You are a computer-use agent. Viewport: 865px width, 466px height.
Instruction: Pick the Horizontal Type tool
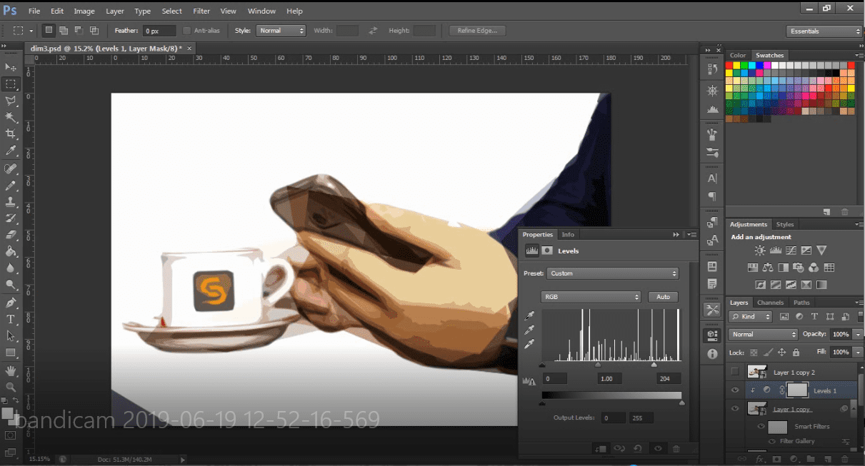[x=11, y=319]
